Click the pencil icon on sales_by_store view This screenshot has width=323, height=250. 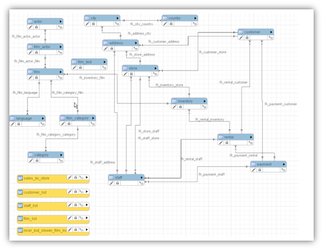coord(70,177)
